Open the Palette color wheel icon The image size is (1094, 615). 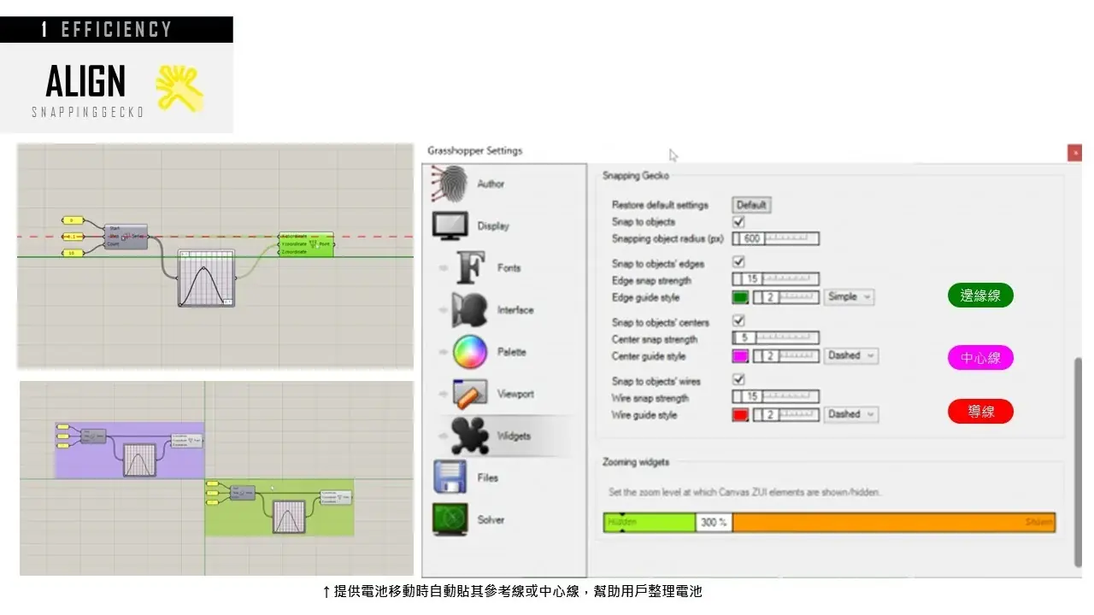point(470,352)
